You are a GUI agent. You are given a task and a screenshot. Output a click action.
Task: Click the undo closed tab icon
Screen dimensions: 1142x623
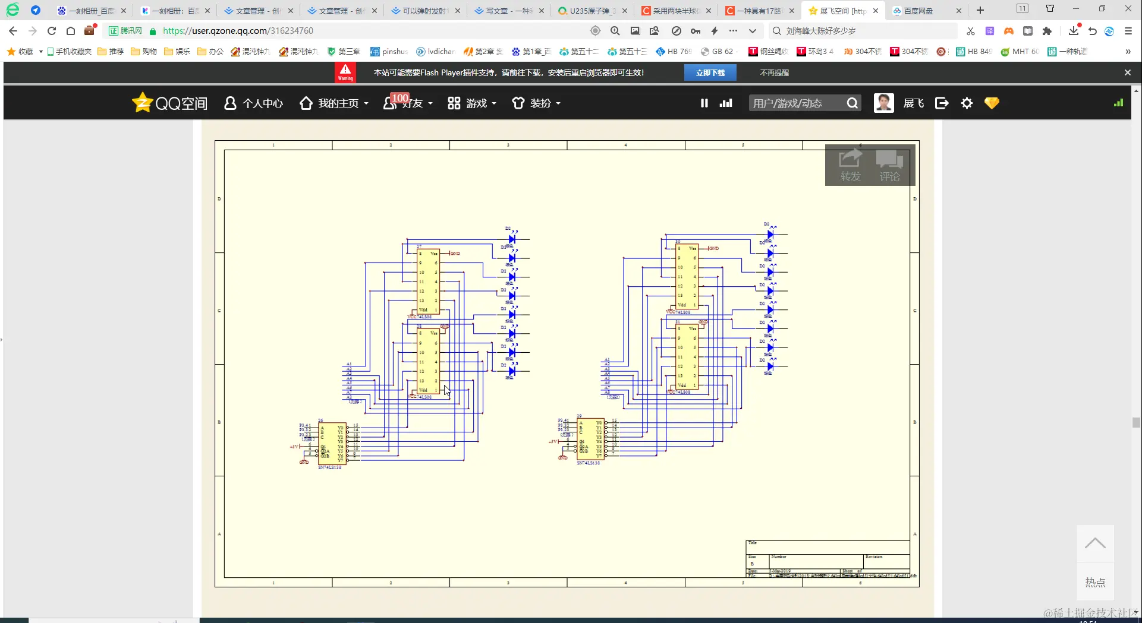[x=1093, y=31]
